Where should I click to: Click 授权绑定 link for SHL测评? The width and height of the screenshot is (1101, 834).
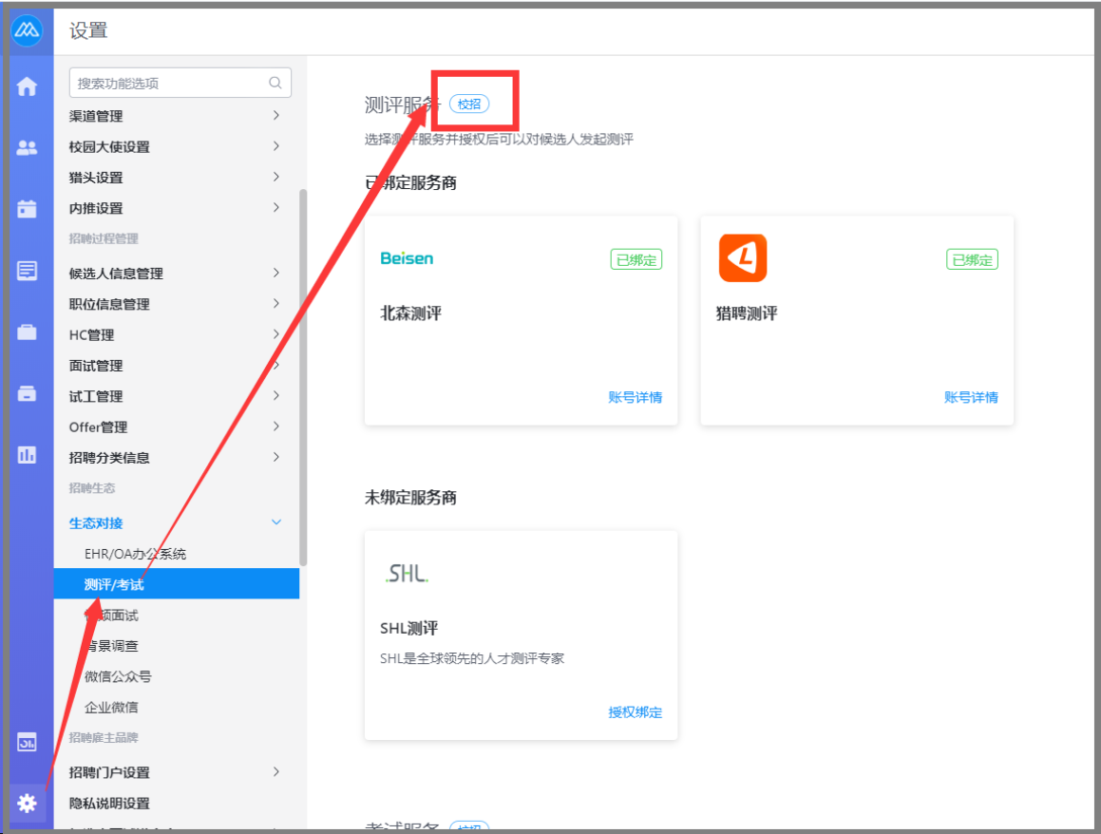tap(635, 712)
